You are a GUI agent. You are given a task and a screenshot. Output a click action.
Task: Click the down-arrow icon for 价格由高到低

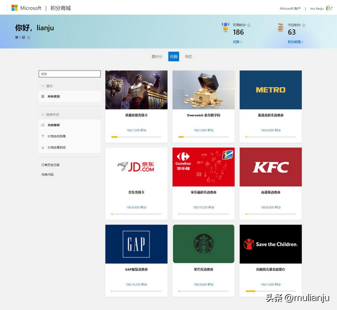[x=43, y=147]
